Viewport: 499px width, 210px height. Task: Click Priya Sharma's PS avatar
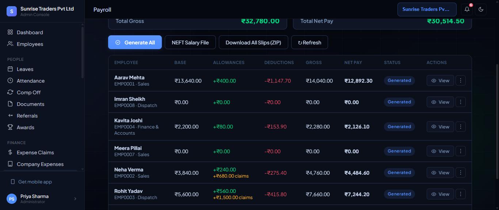click(12, 199)
